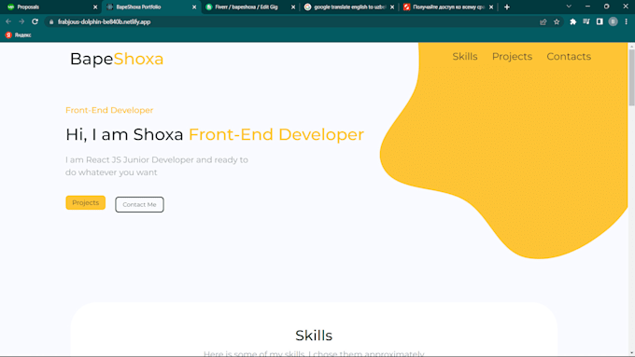Image resolution: width=635 pixels, height=357 pixels.
Task: Close the Russian-titled red icon tab
Action: click(491, 7)
